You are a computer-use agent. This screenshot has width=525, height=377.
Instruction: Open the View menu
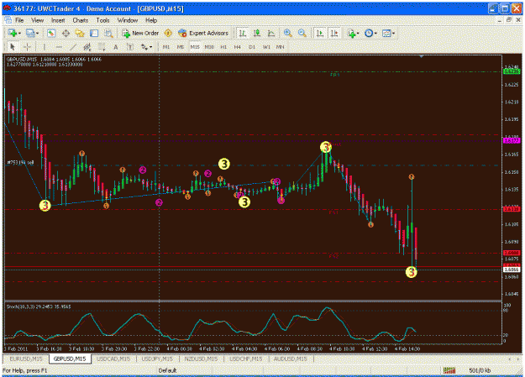(38, 20)
